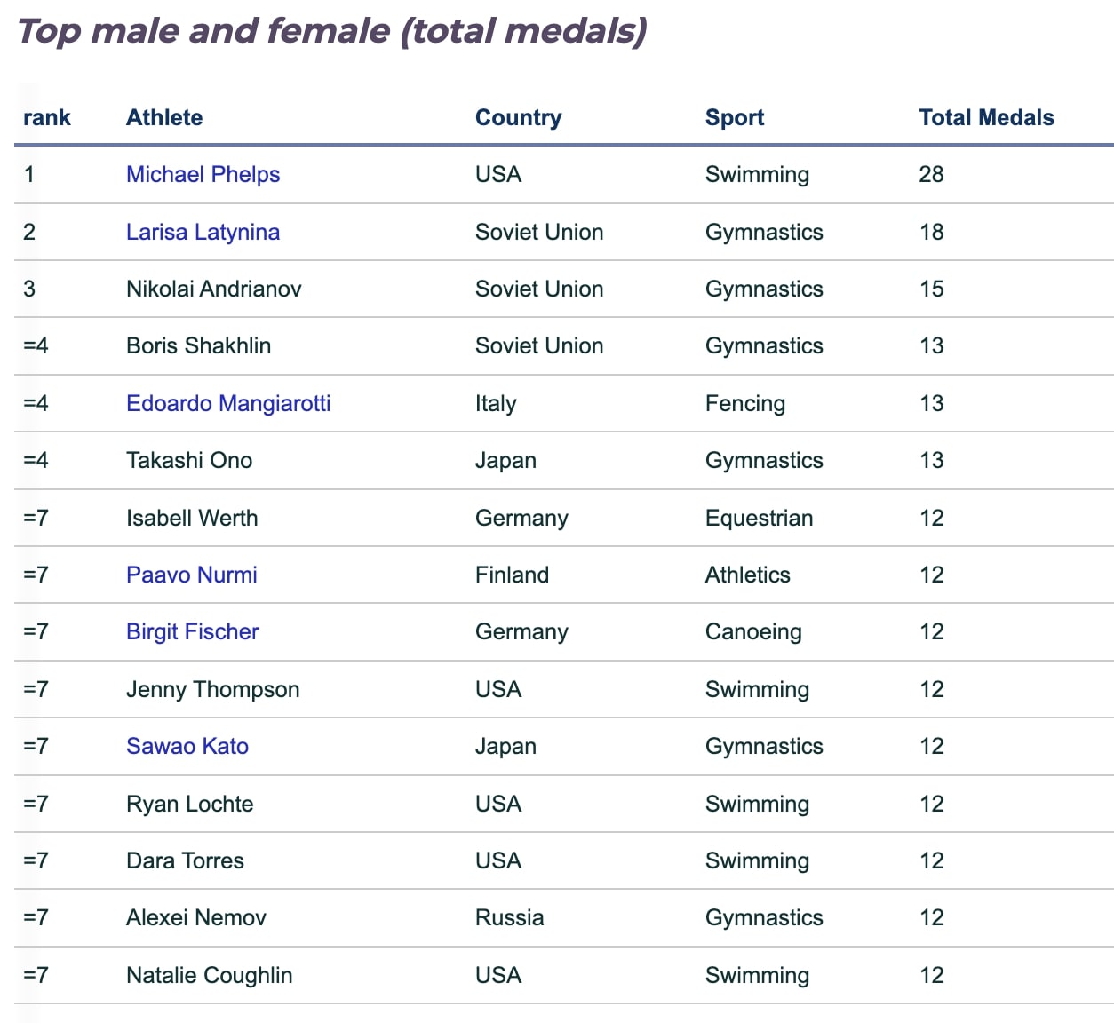Click the Total Medals column header

tap(986, 117)
